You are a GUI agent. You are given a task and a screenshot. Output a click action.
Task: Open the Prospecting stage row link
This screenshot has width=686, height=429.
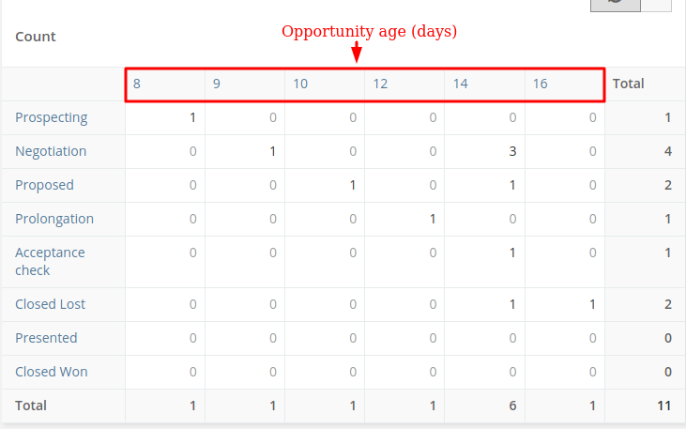click(52, 117)
